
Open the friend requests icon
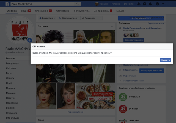coord(139,4)
